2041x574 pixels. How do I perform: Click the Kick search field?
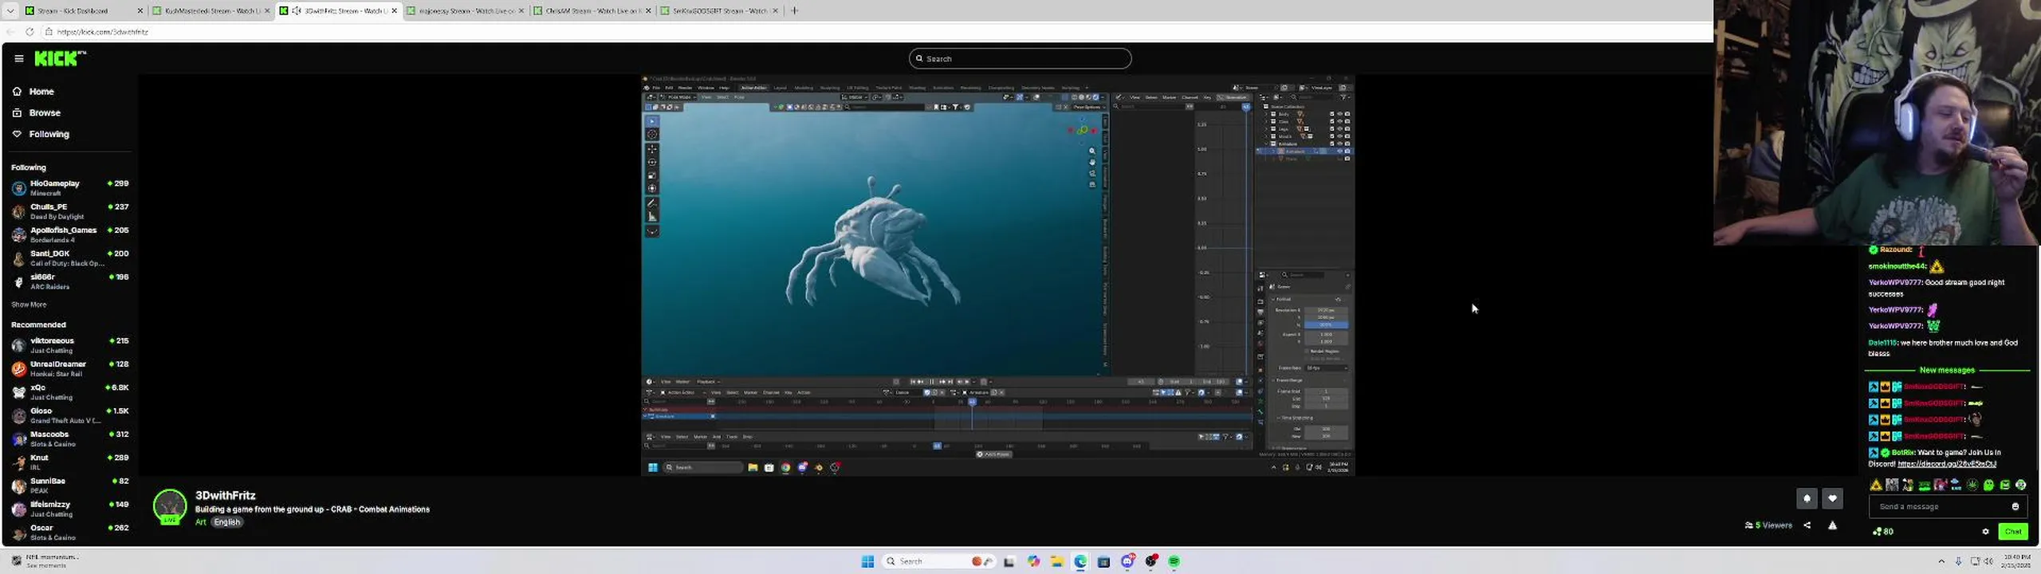(x=1020, y=58)
